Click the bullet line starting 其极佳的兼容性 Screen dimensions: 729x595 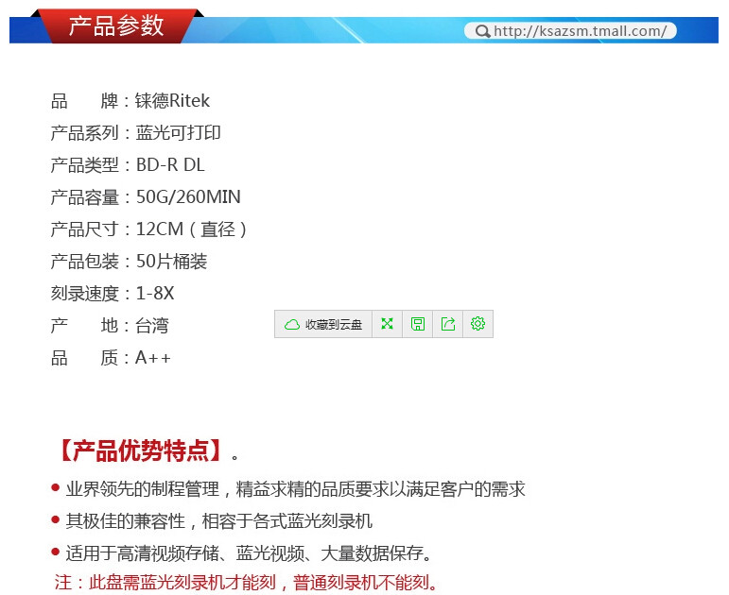[x=212, y=521]
